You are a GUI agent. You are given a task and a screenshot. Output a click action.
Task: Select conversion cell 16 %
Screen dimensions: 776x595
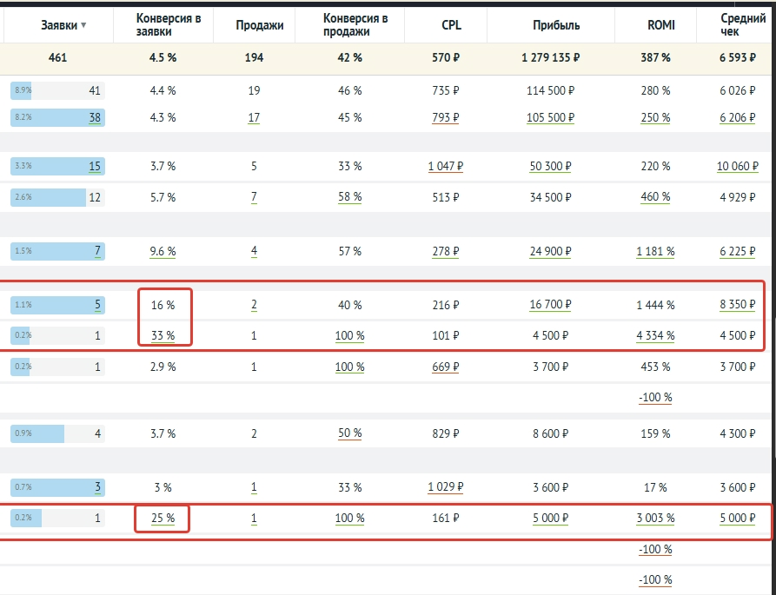(162, 305)
